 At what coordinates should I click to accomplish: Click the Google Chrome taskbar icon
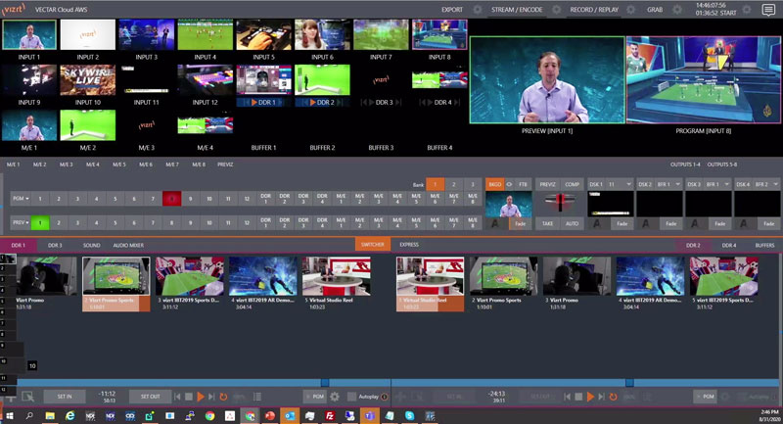[209, 416]
